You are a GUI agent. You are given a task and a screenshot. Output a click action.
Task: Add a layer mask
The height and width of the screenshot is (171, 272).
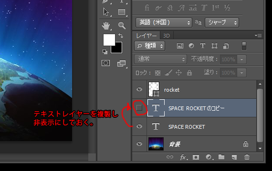(196, 157)
